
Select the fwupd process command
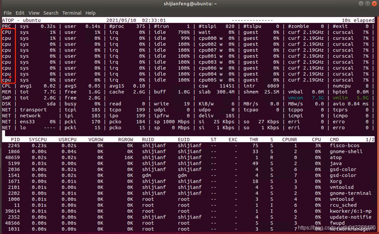(337, 223)
